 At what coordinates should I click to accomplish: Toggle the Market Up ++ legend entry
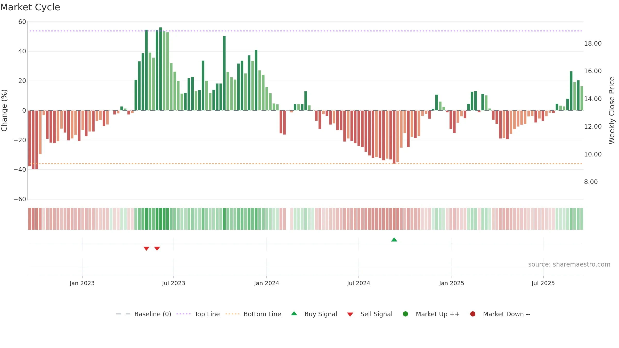(431, 314)
